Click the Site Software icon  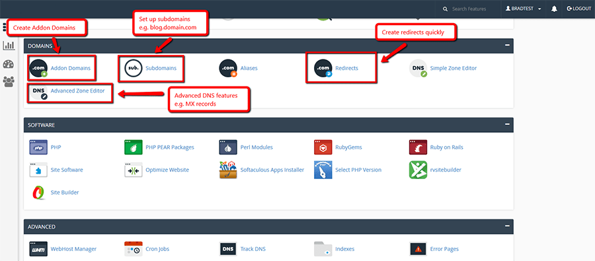(38, 170)
